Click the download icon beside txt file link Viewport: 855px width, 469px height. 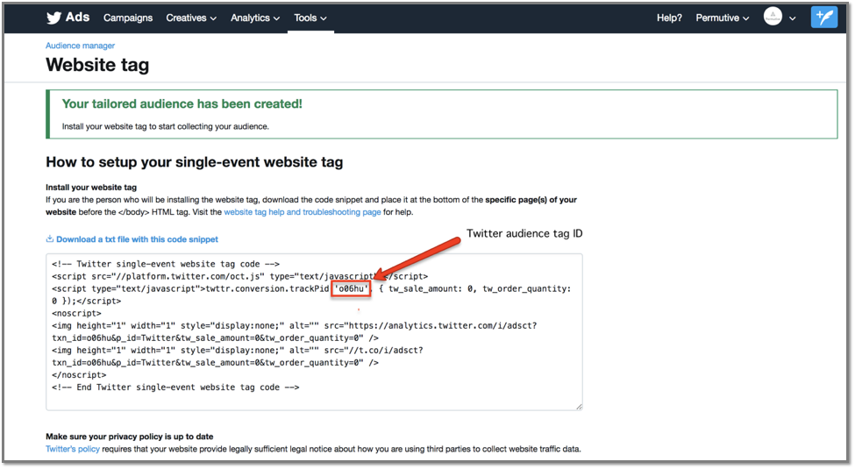50,238
